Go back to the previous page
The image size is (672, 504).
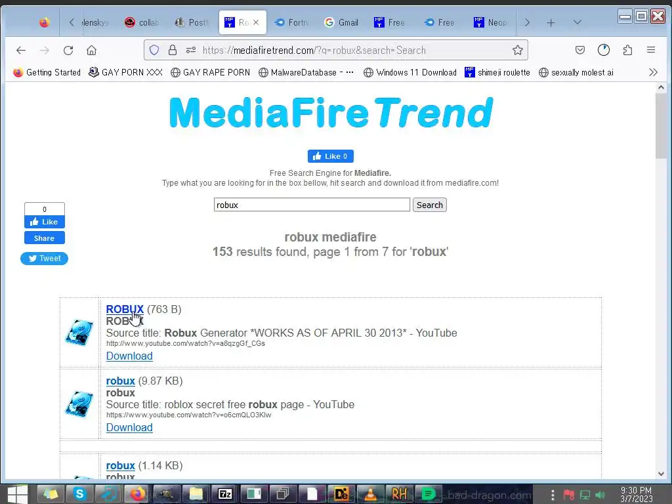tap(20, 50)
